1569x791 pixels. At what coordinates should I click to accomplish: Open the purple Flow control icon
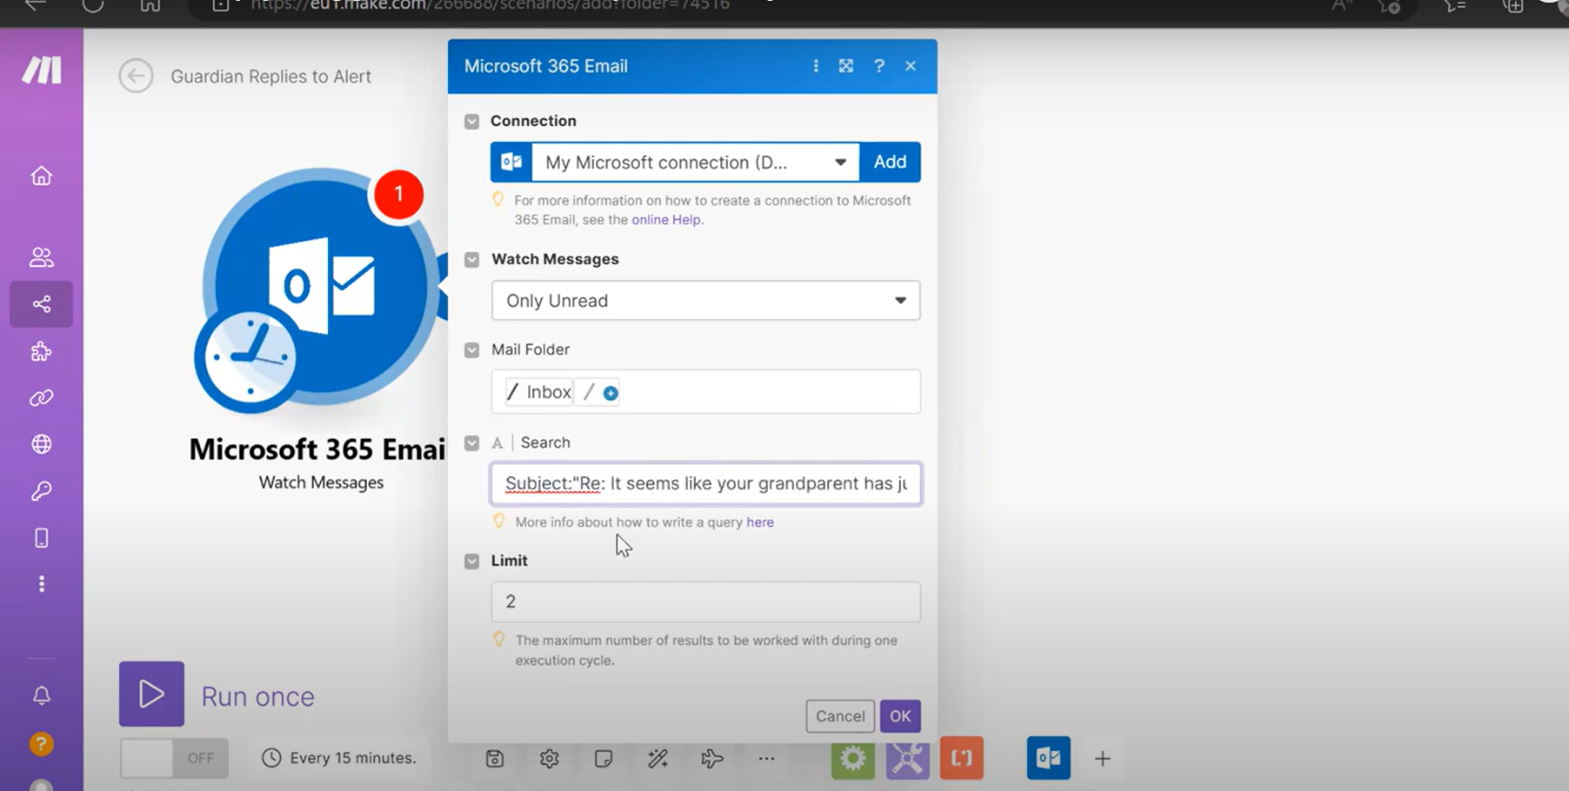[908, 758]
